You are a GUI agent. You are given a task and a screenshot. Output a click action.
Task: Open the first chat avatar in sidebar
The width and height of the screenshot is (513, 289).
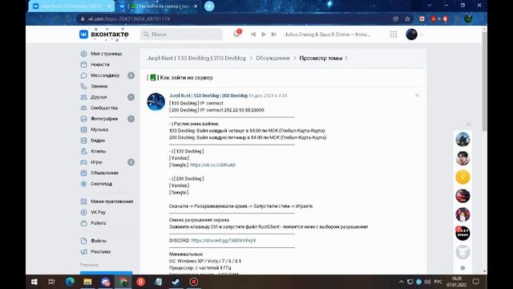pos(463,139)
